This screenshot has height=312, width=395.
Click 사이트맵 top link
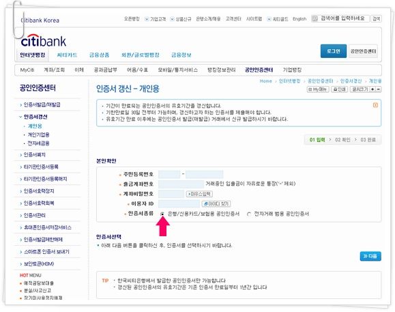pyautogui.click(x=254, y=19)
